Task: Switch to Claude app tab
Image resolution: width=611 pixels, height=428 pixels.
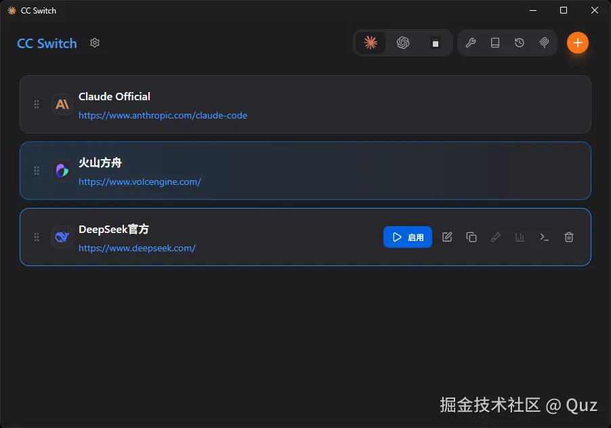Action: (371, 43)
